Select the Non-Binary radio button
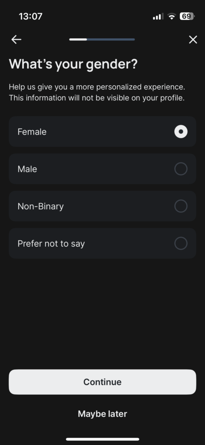 coord(181,206)
